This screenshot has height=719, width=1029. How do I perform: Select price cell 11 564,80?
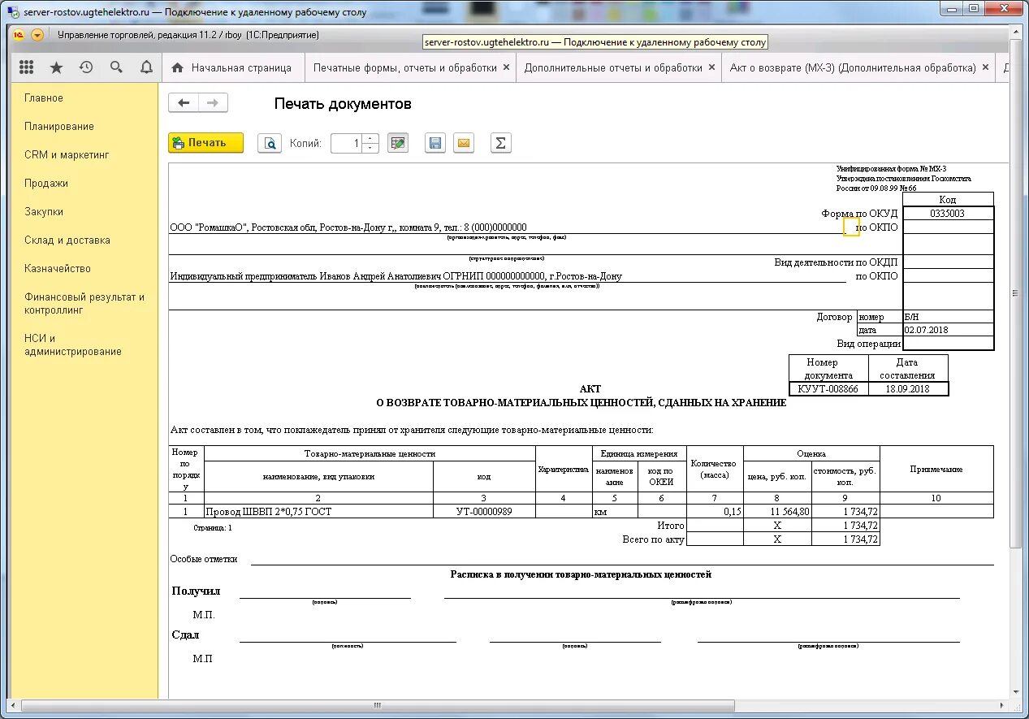click(x=777, y=512)
